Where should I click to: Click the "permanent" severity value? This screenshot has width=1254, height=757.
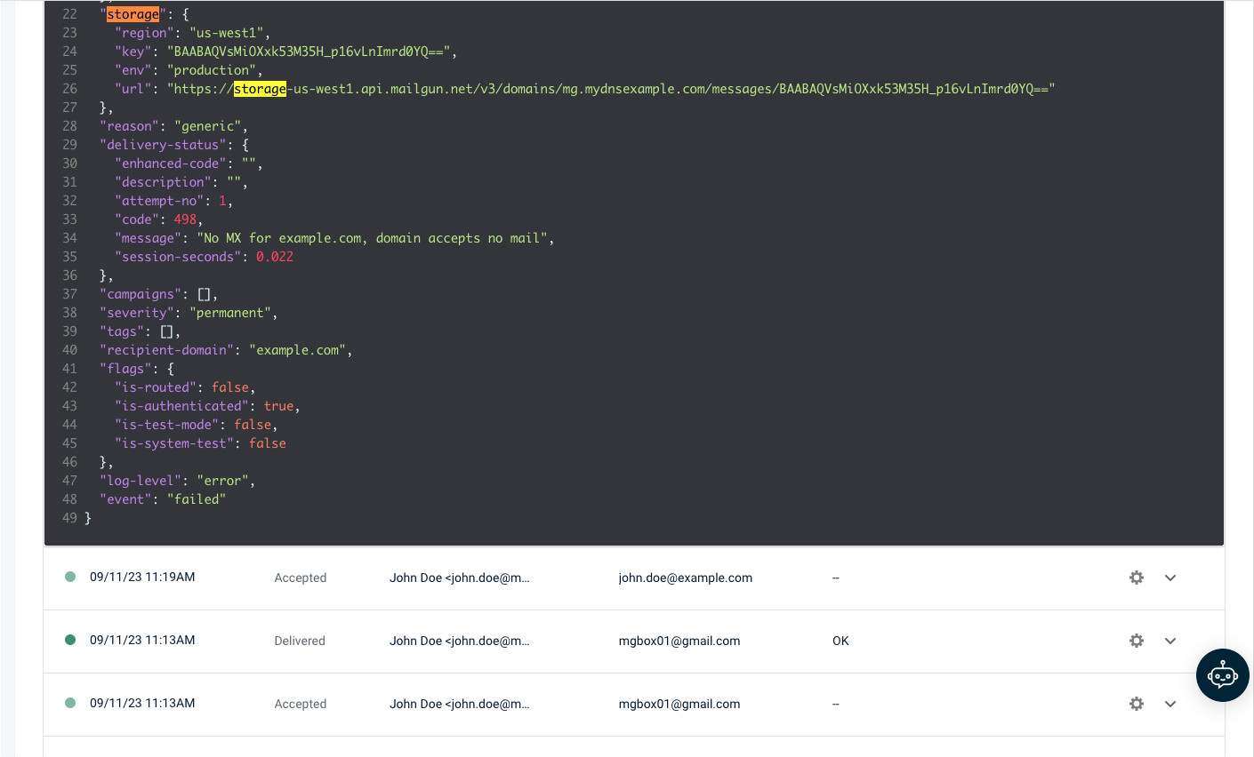pyautogui.click(x=229, y=313)
